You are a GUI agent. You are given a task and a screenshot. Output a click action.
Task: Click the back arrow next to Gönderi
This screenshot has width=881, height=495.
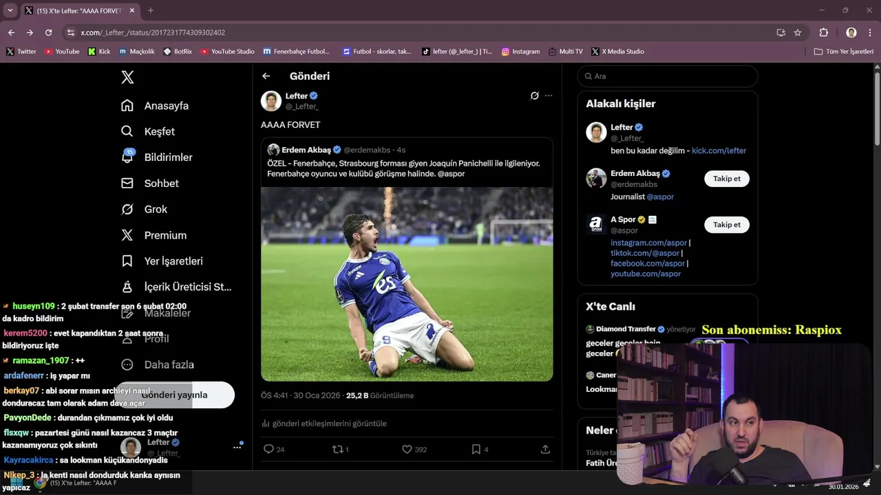pyautogui.click(x=266, y=76)
